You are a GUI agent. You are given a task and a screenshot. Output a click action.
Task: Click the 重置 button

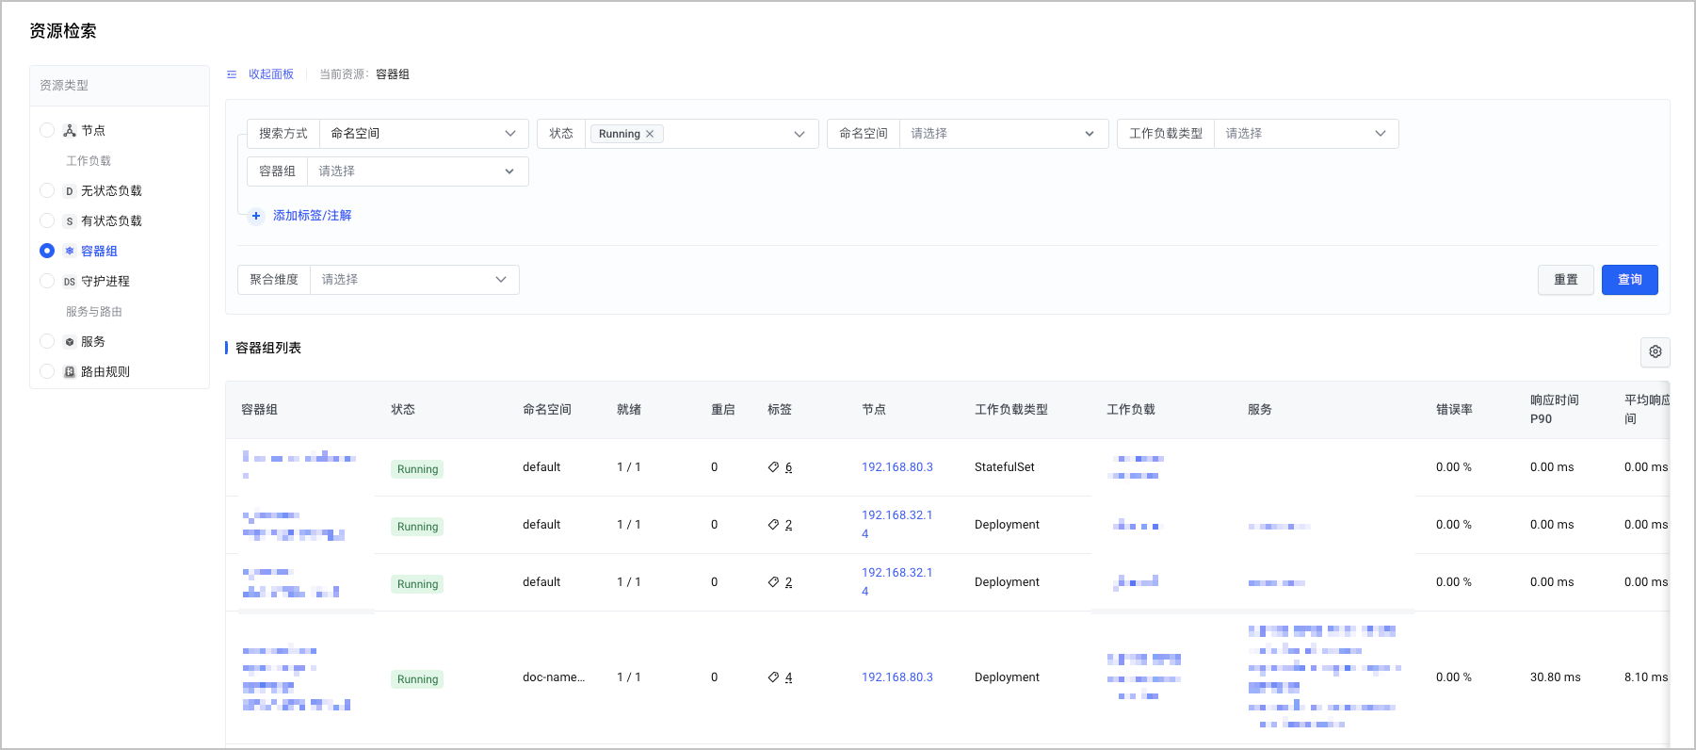point(1566,280)
